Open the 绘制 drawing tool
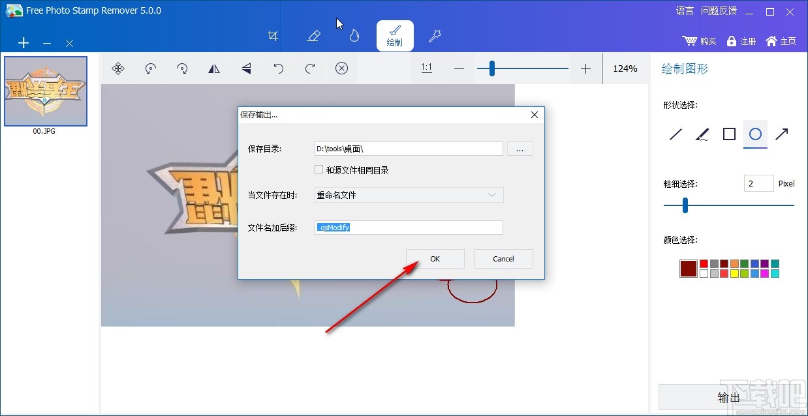 [394, 36]
